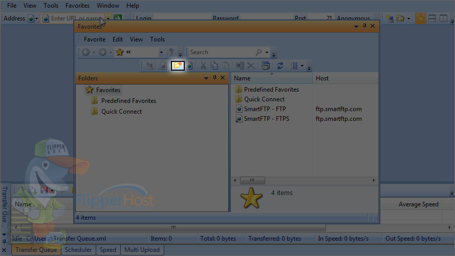Click the Cut scissors icon
The image size is (455, 256).
(x=203, y=66)
